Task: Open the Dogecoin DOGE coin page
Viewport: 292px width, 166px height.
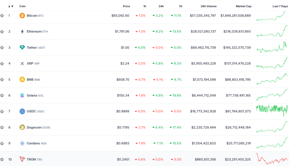Action: coord(38,127)
